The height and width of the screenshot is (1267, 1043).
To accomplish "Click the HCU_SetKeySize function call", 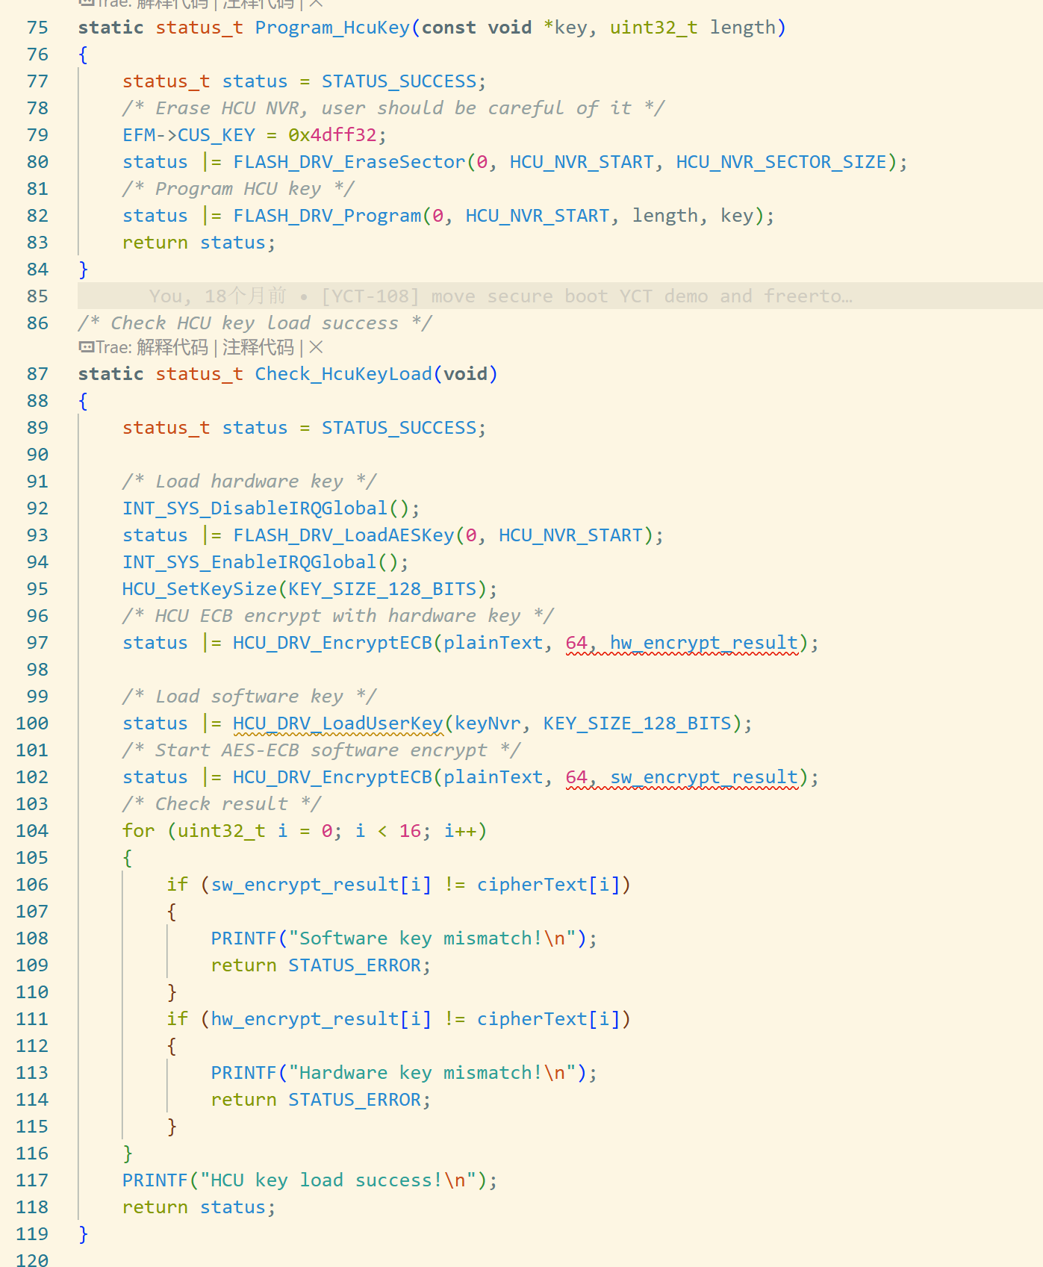I will point(199,589).
